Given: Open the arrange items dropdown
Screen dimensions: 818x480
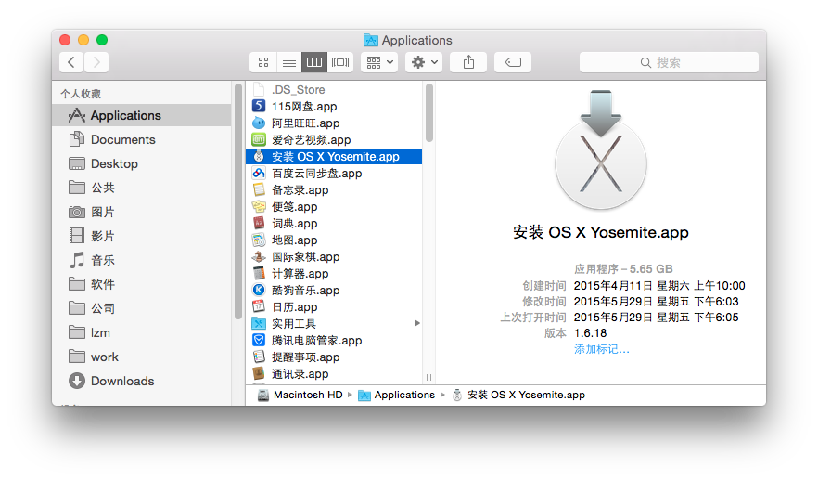Looking at the screenshot, I should pos(379,62).
